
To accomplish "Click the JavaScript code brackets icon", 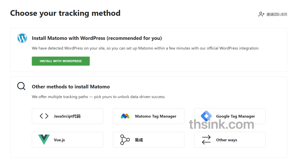I will pyautogui.click(x=44, y=116).
